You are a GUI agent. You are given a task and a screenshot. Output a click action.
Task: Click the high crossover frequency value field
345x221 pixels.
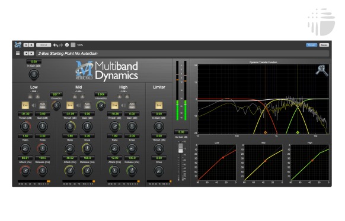pyautogui.click(x=101, y=95)
